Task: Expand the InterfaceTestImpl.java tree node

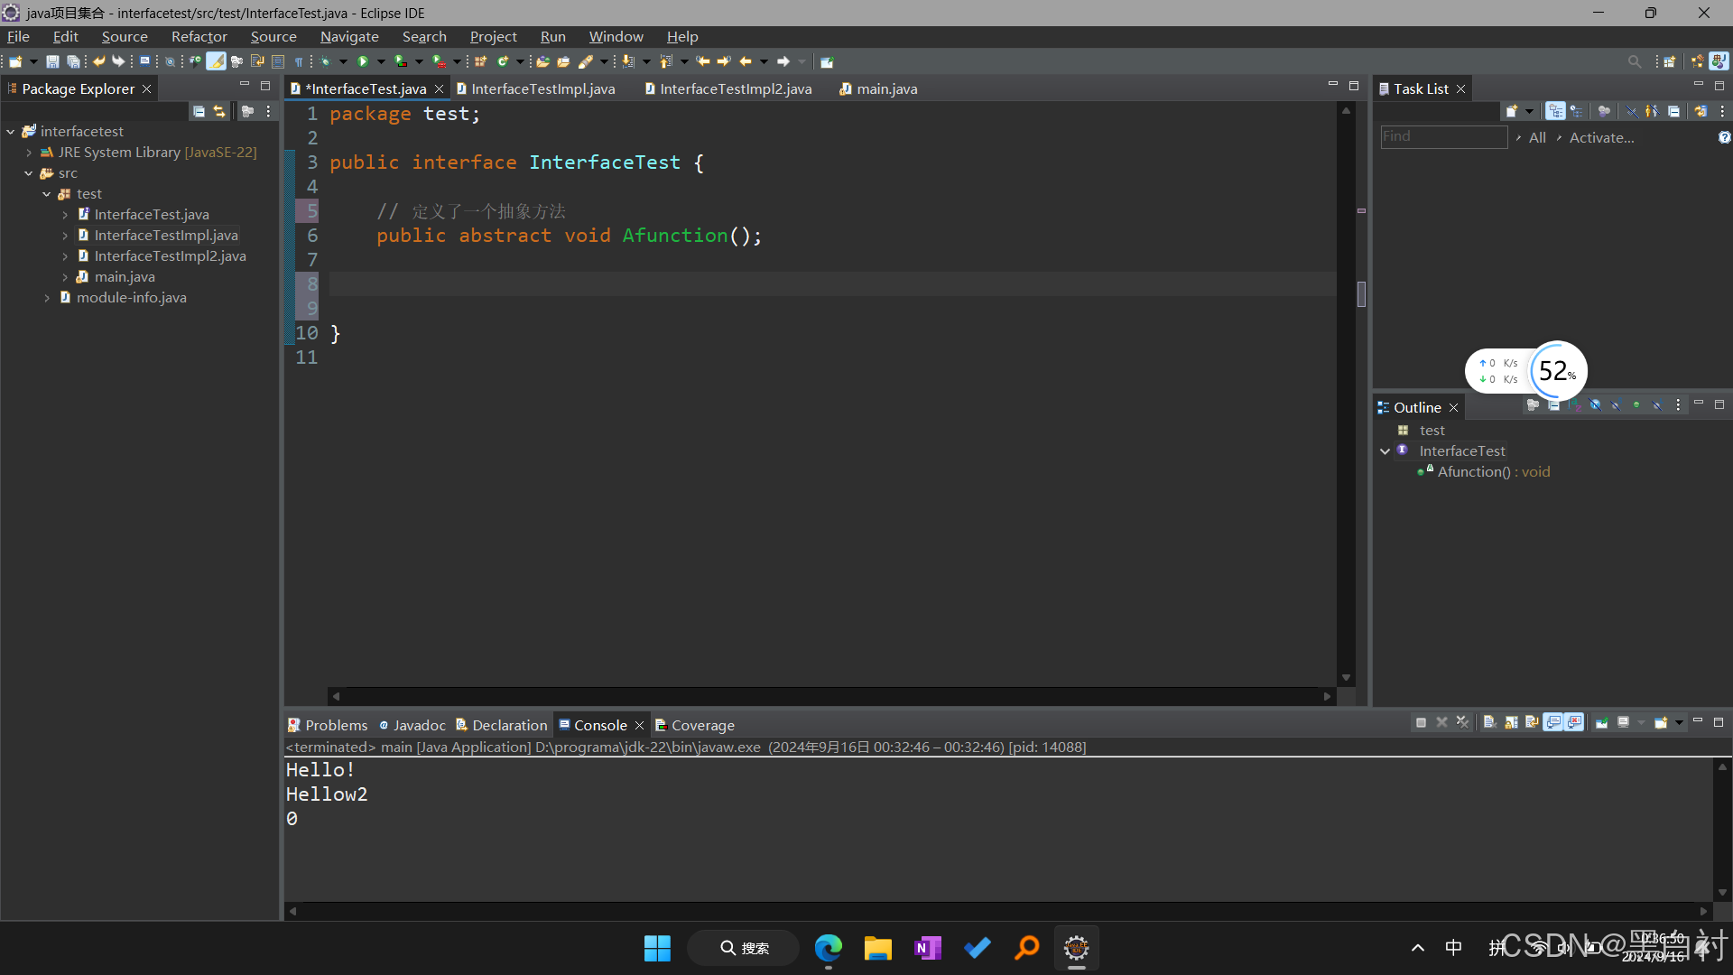Action: pos(65,236)
